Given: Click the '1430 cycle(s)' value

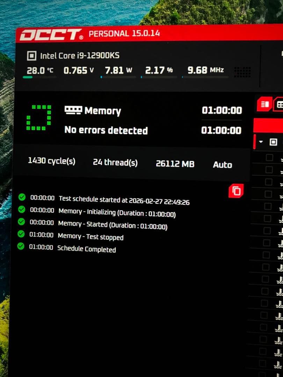Looking at the screenshot, I should pyautogui.click(x=52, y=161).
